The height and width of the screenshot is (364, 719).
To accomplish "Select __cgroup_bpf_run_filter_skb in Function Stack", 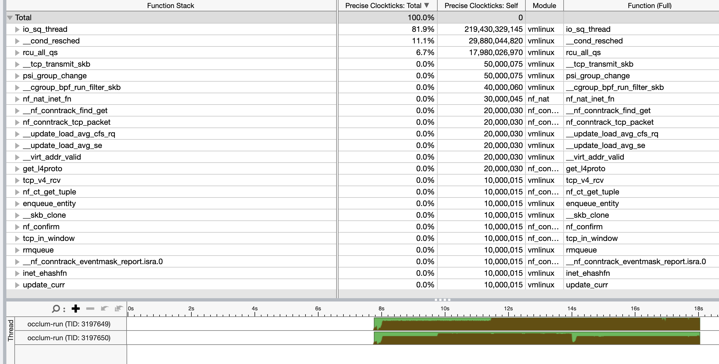I will pos(72,87).
